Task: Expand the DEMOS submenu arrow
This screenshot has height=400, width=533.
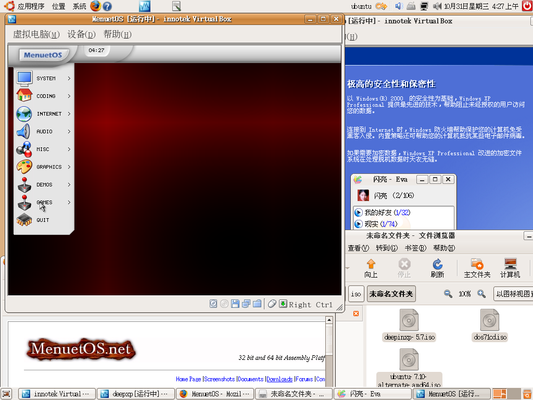Action: [x=69, y=184]
